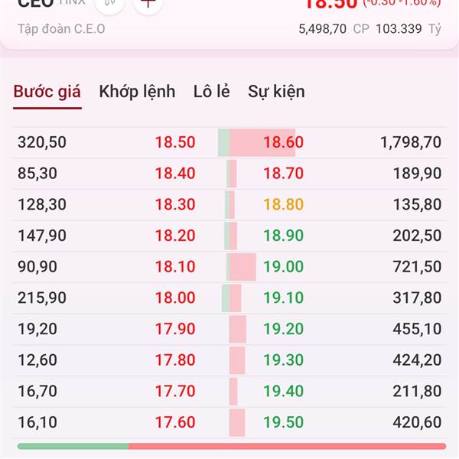Tap the chart icon next to CEO
The image size is (459, 459).
[109, 4]
